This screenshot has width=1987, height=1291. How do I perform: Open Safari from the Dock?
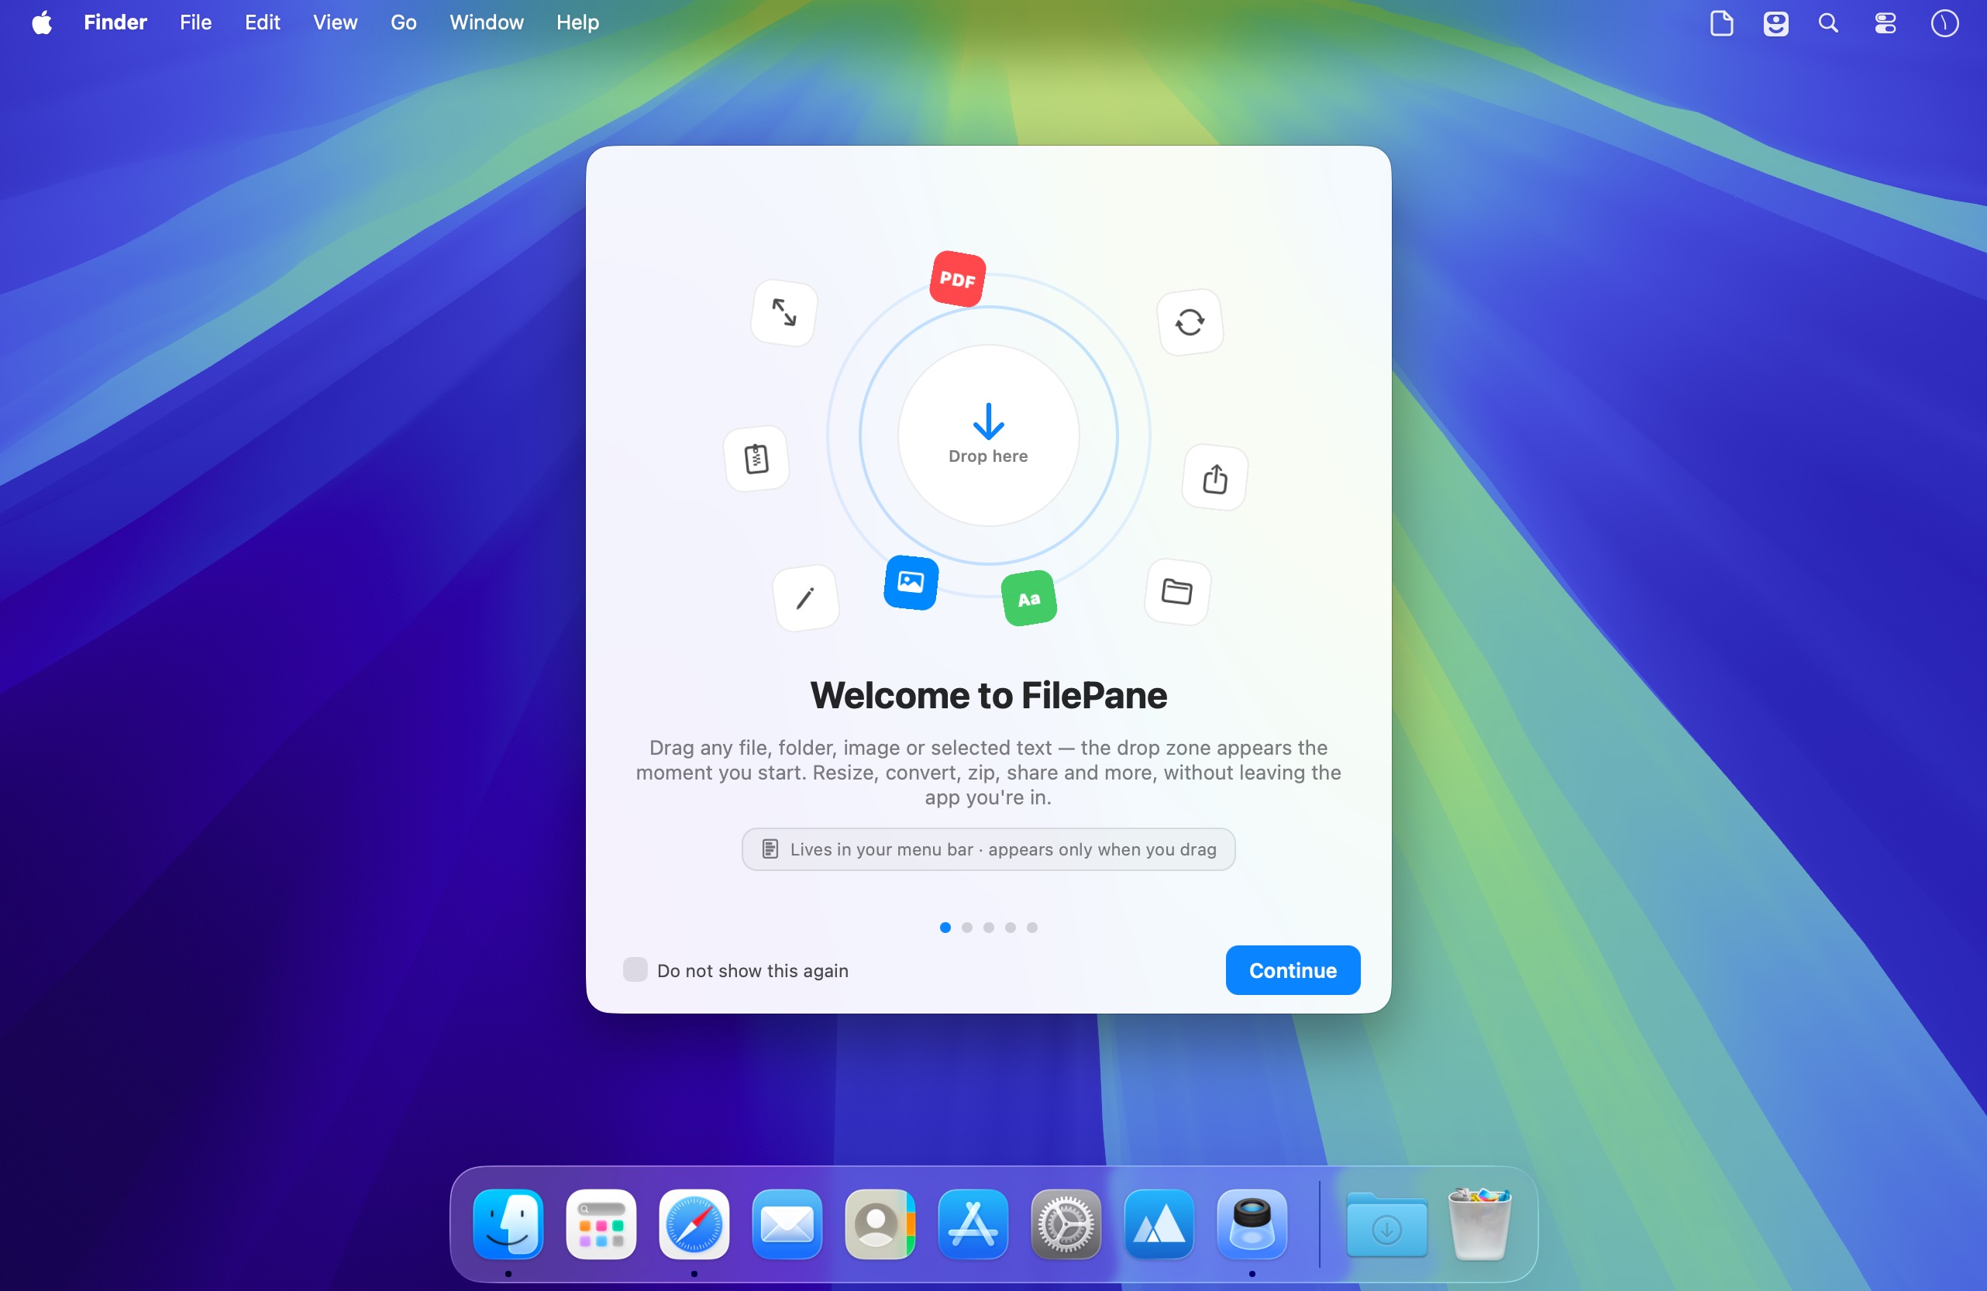(x=694, y=1224)
